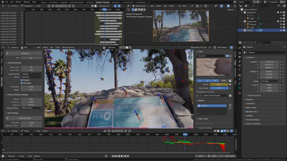
Task: Open the Whole Frame placement dropdown
Action: point(31,108)
